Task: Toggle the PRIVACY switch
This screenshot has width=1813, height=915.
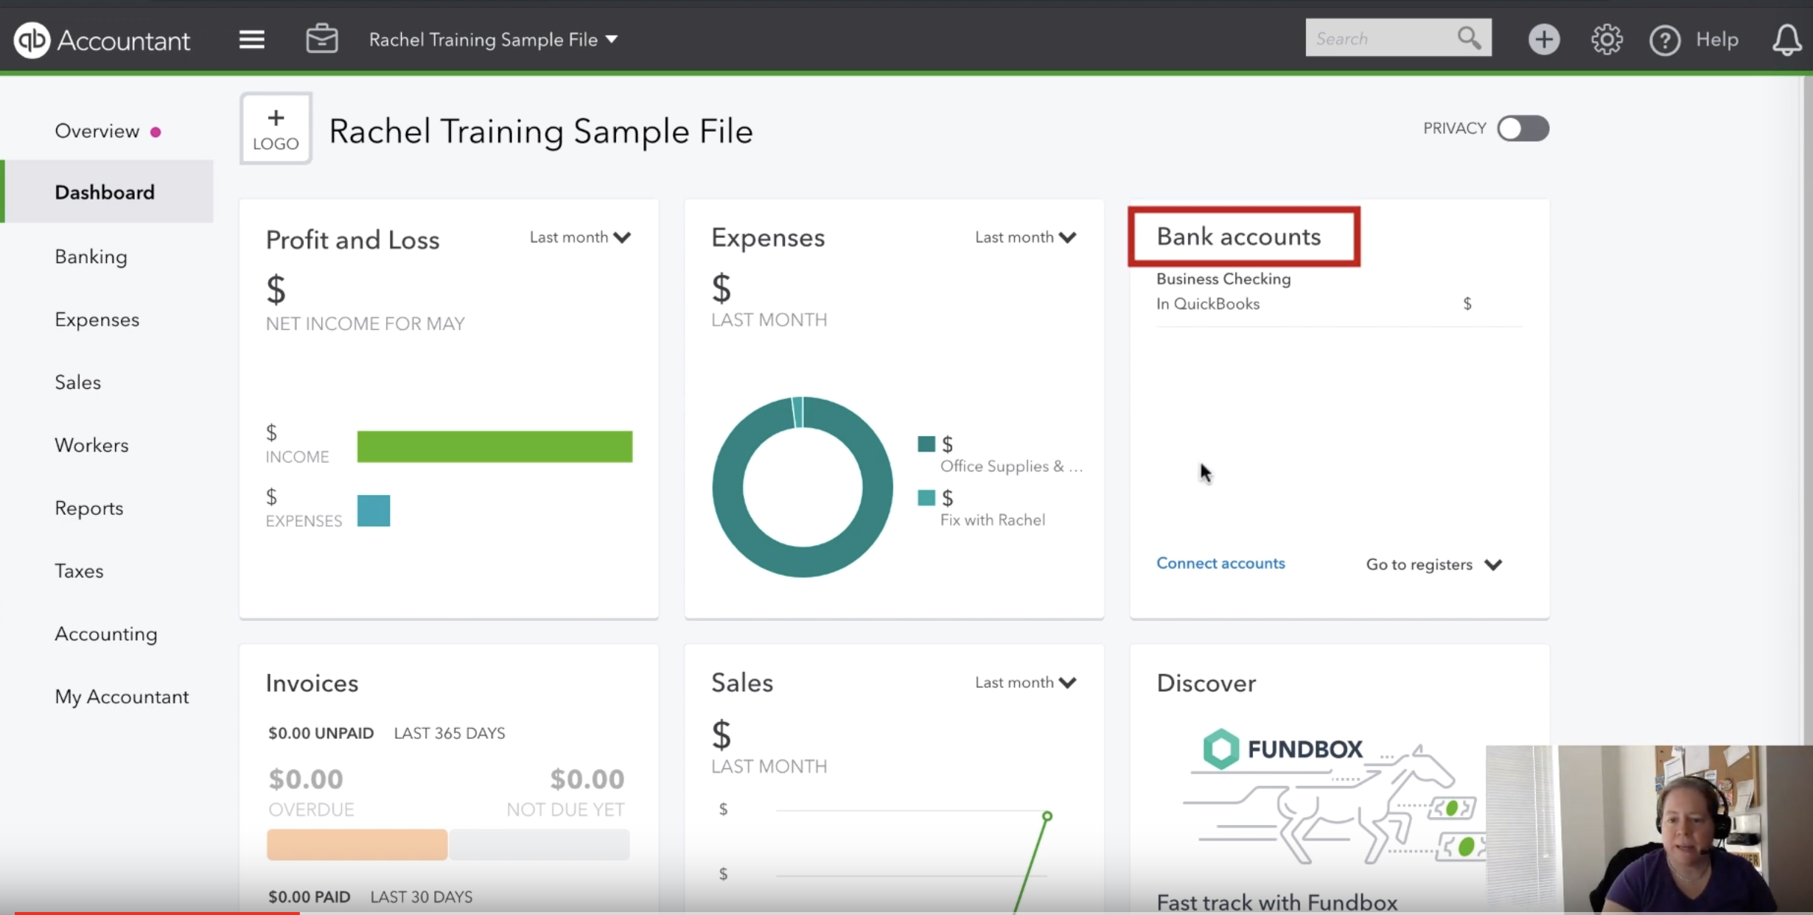Action: [1523, 128]
